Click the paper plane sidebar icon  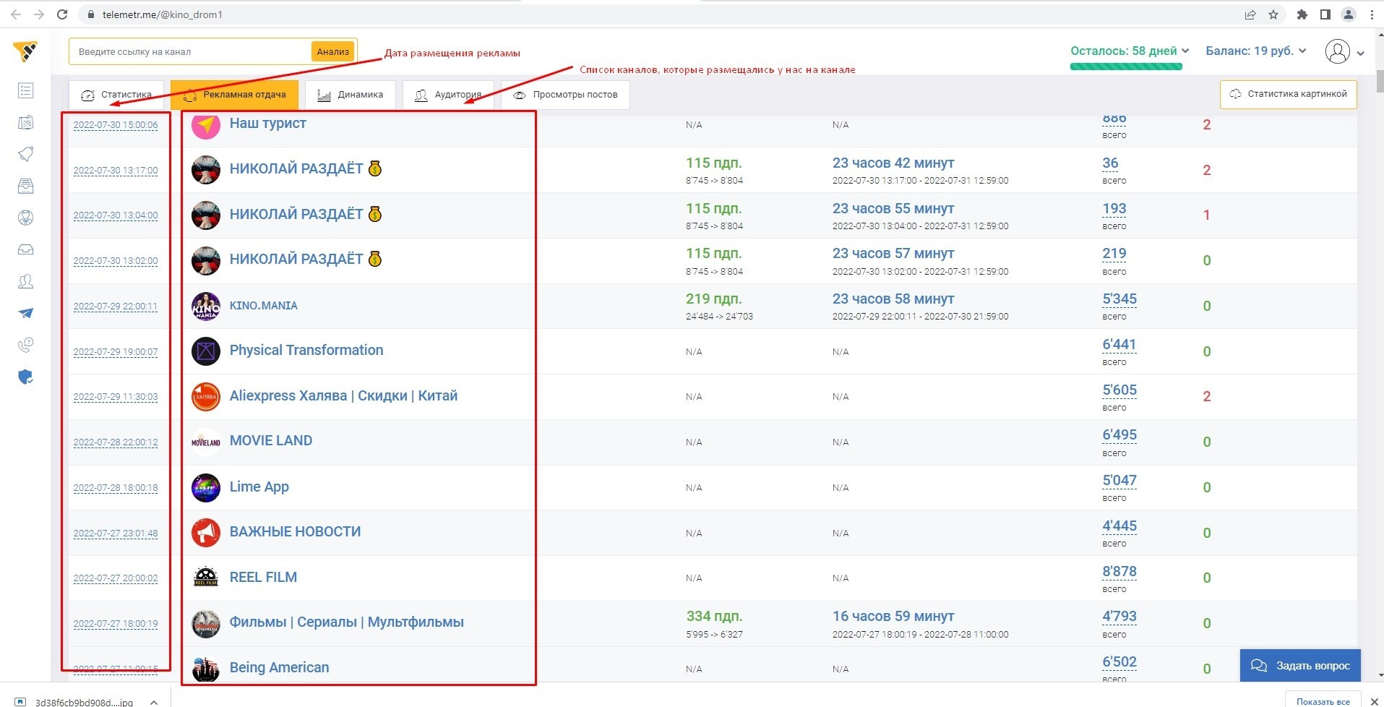click(x=25, y=313)
